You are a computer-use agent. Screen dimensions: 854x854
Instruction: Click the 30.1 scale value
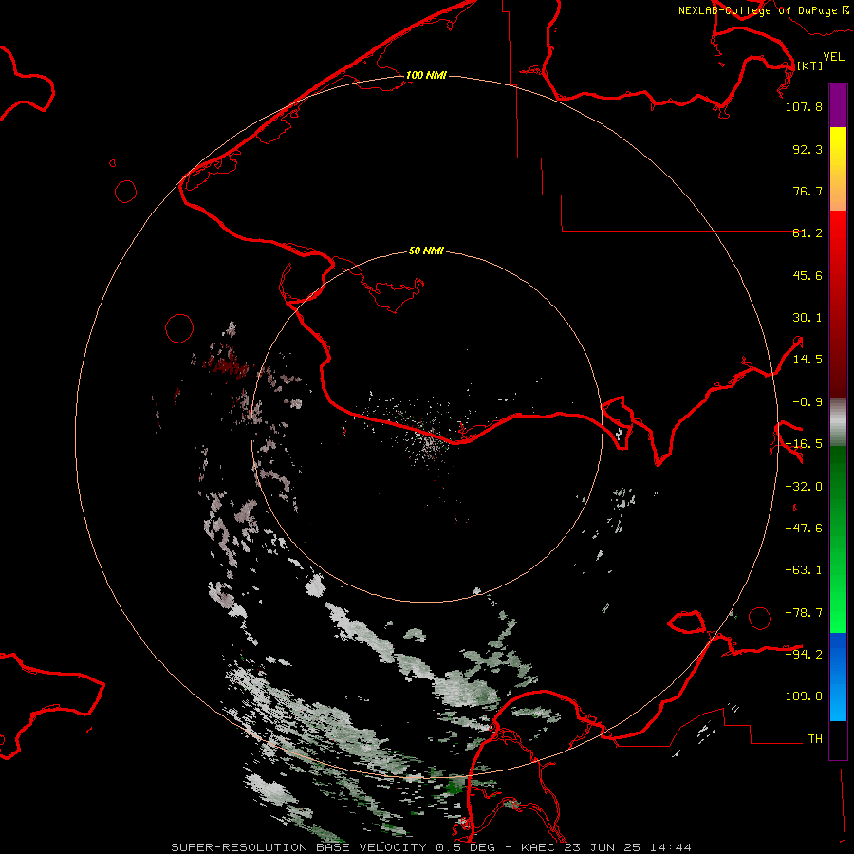point(808,318)
